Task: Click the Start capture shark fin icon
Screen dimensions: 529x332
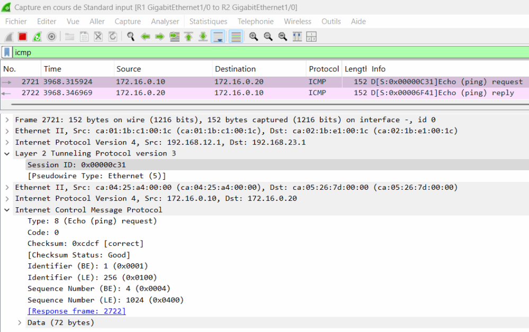Action: click(x=9, y=36)
